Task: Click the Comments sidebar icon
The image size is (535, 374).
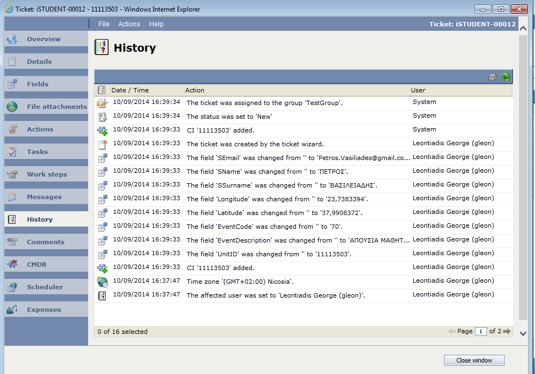Action: tap(12, 242)
